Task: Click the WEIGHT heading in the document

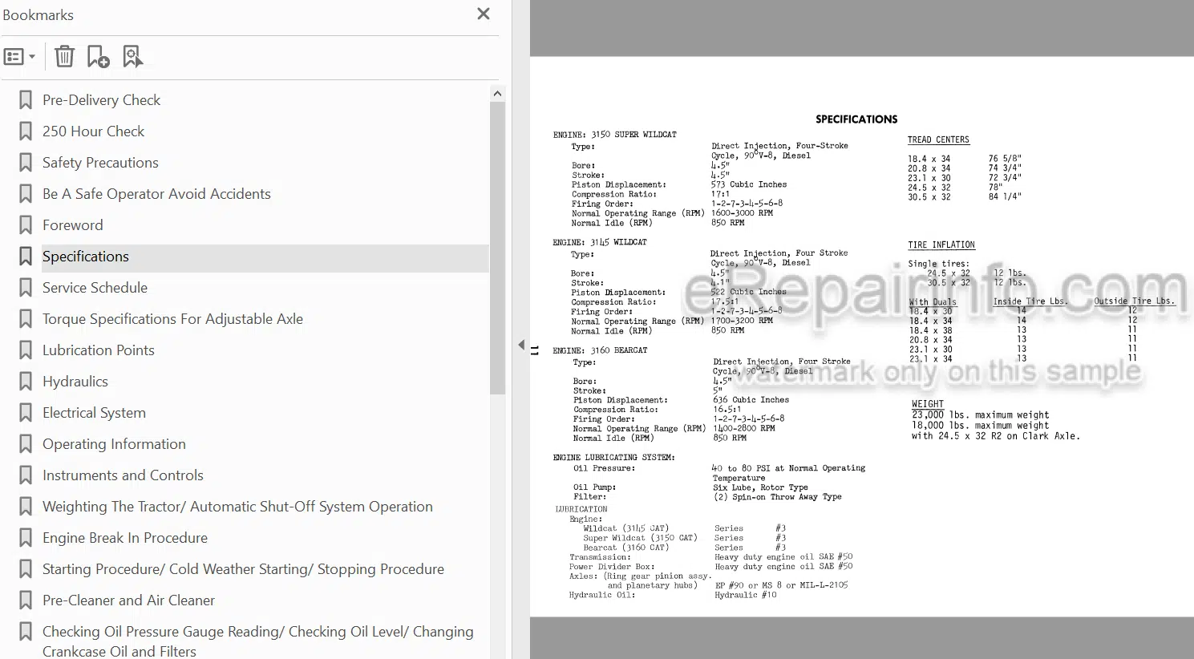Action: 928,404
